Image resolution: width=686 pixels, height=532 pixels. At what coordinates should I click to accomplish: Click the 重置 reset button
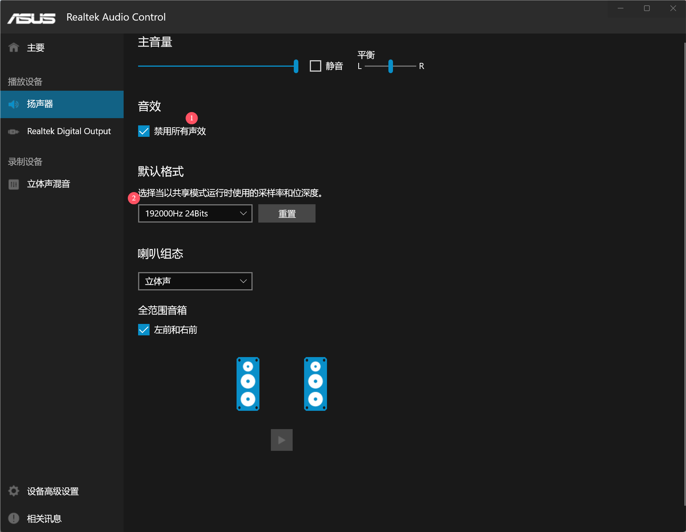(287, 213)
